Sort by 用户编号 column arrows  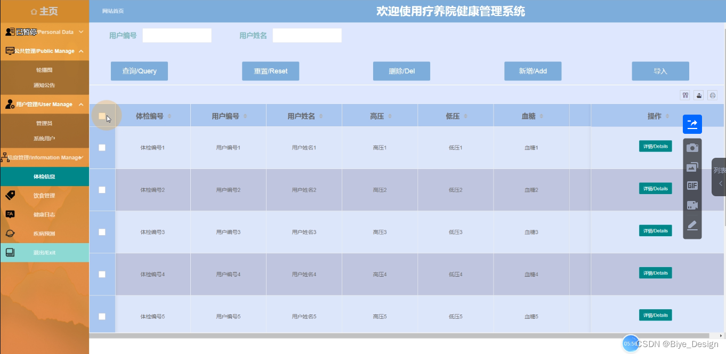tap(245, 116)
